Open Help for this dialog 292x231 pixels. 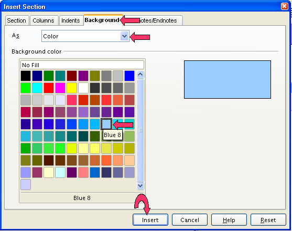[229, 220]
